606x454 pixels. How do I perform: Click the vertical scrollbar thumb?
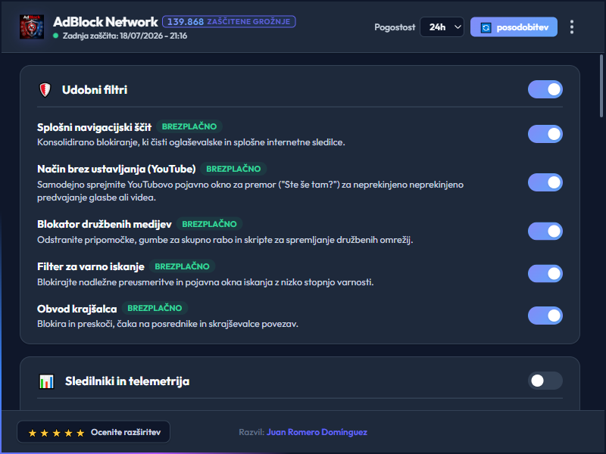(601, 86)
